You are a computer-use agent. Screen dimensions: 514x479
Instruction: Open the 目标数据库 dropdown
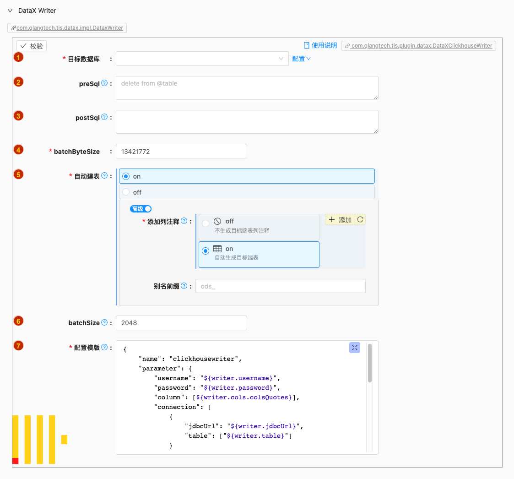(202, 59)
